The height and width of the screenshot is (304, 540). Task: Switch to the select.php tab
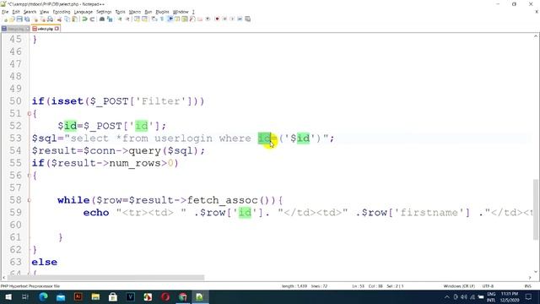point(45,29)
